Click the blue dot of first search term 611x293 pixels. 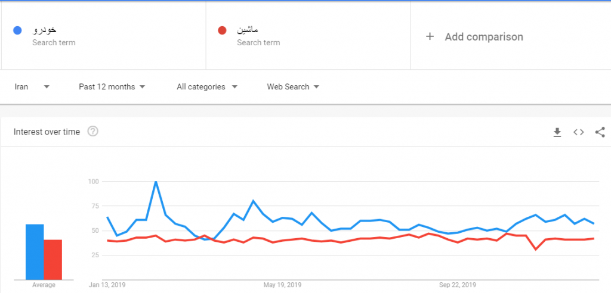click(17, 30)
